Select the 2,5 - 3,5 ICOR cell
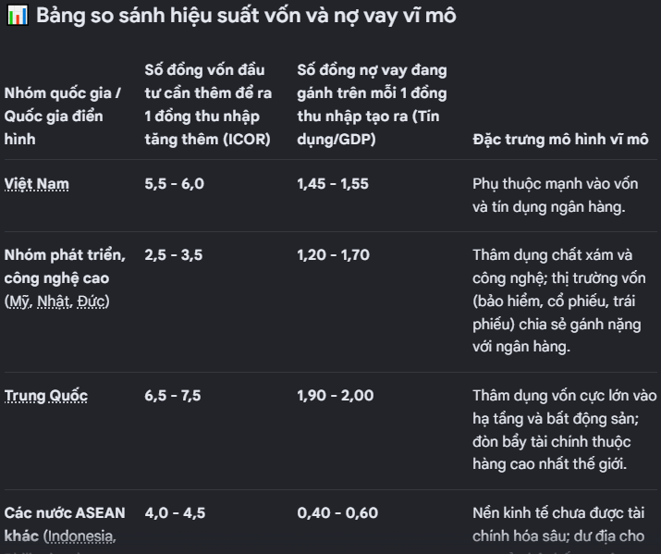Viewport: 661px width, 554px height. (x=173, y=254)
